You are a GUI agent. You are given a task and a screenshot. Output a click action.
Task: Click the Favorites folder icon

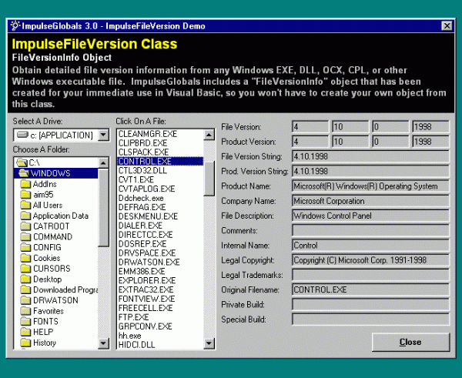point(26,311)
